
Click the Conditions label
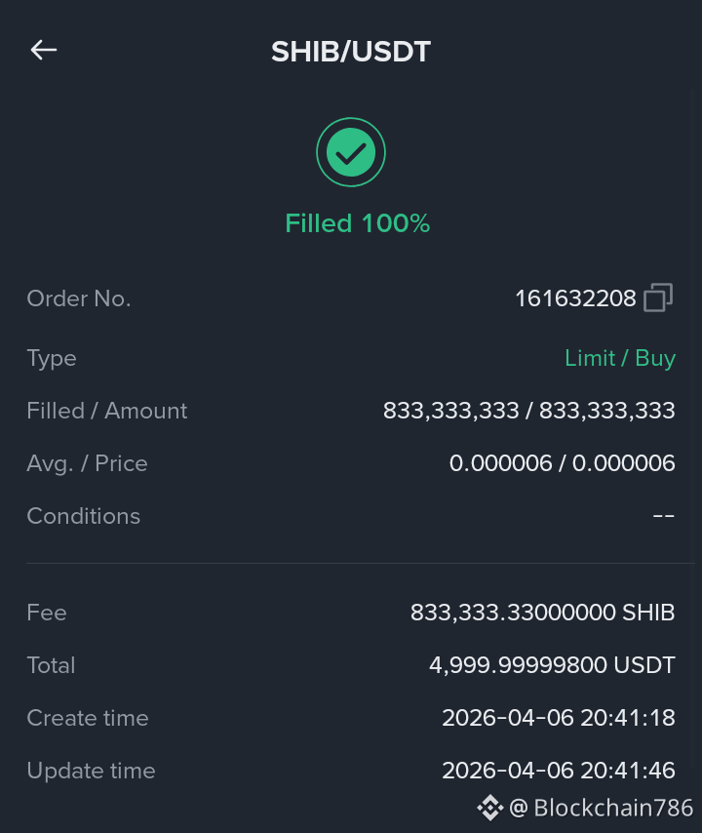click(x=84, y=516)
